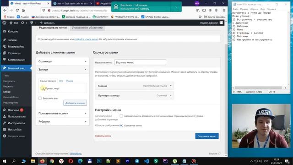Click the Добавить в меню button
The image size is (293, 165).
75,103
